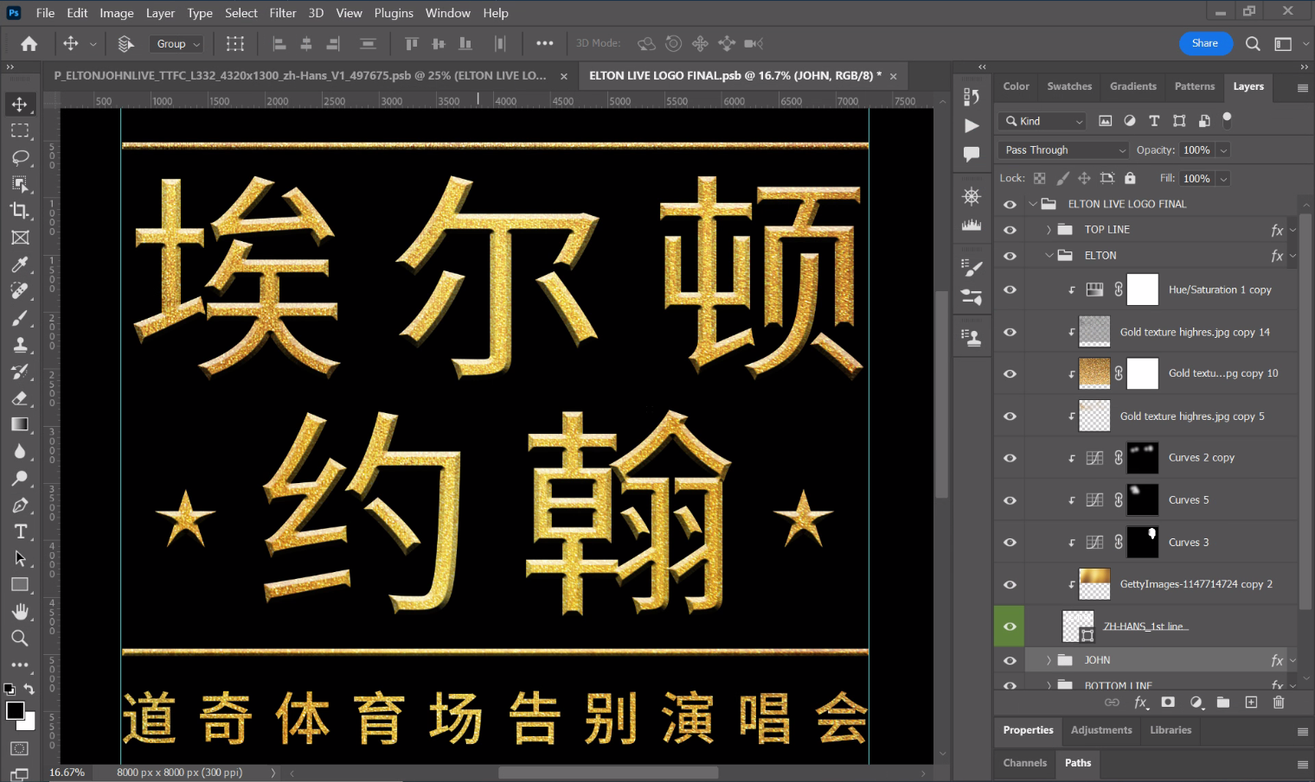Expand the TOP LINE group
The width and height of the screenshot is (1315, 782).
(1049, 230)
